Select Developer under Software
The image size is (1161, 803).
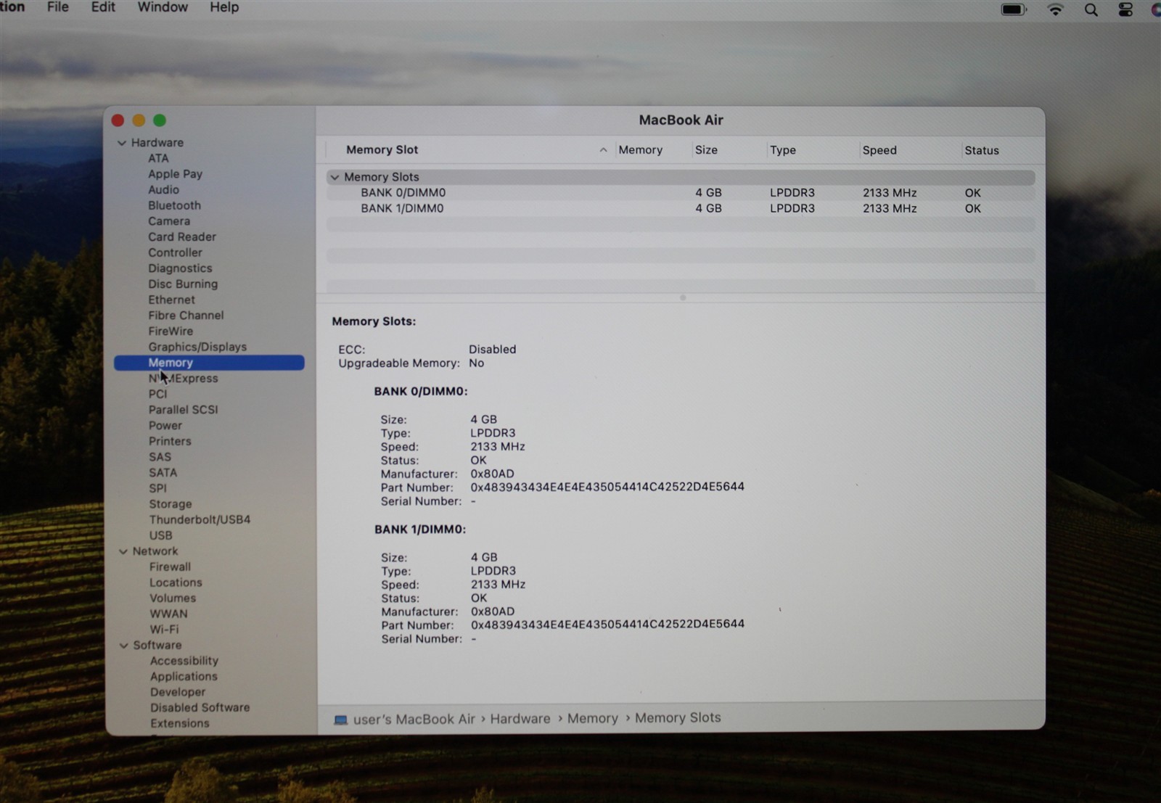178,693
